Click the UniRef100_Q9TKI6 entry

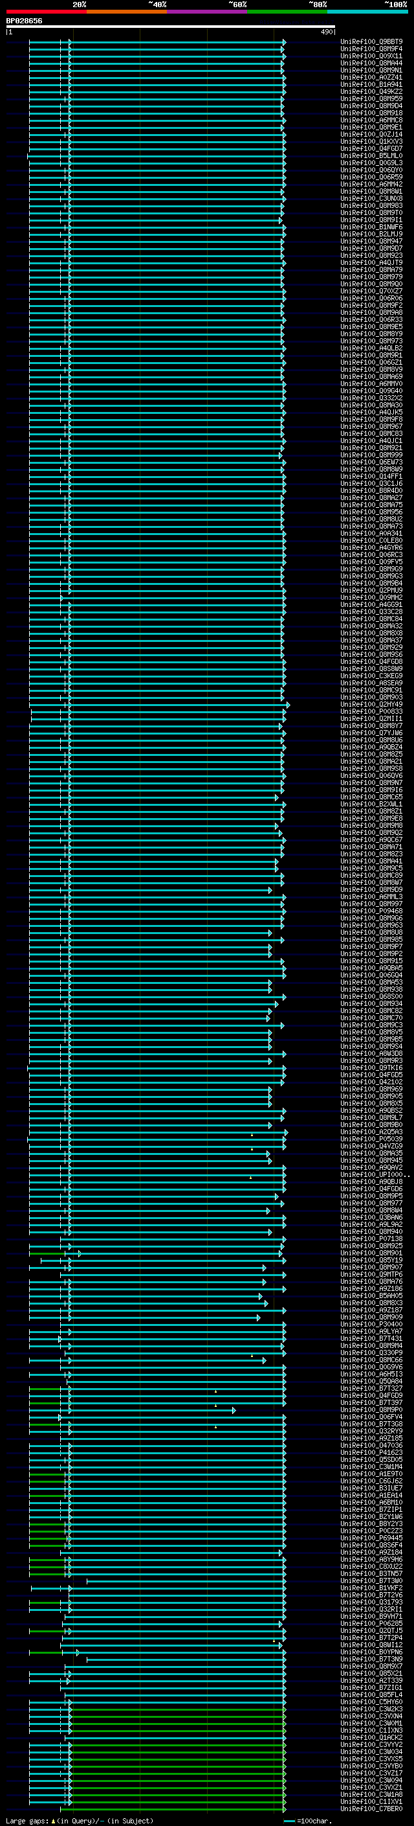(371, 1067)
